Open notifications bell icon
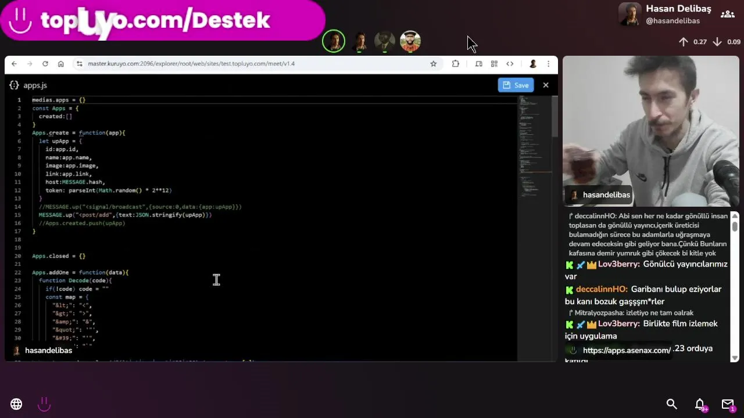 coord(700,404)
